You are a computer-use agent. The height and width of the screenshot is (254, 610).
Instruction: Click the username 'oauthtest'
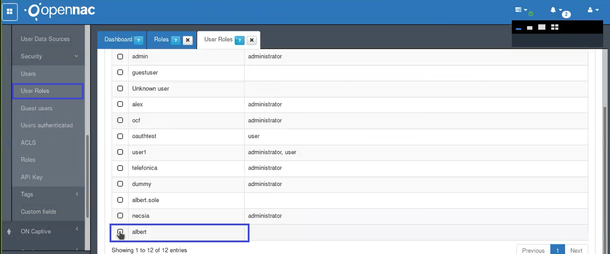click(144, 136)
